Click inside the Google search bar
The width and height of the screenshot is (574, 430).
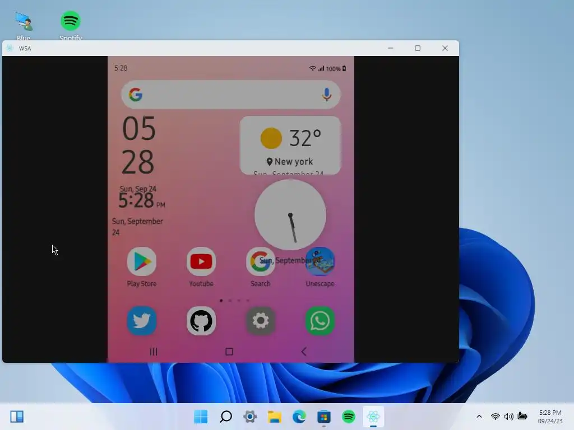pos(230,95)
